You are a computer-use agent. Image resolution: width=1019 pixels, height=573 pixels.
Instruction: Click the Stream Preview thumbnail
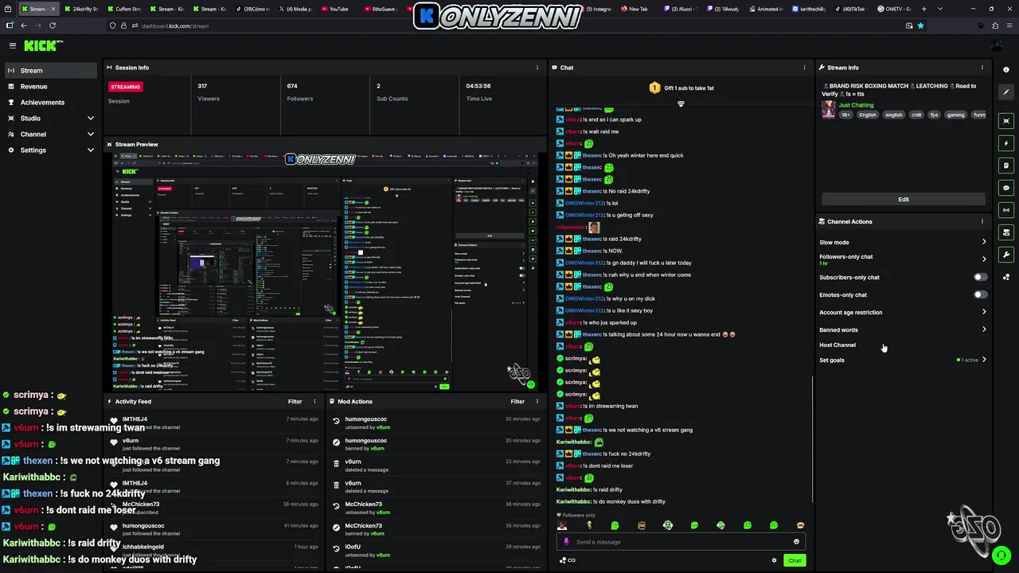coord(325,271)
